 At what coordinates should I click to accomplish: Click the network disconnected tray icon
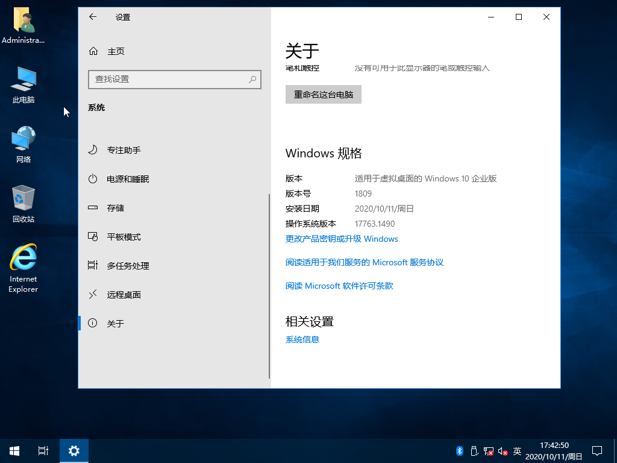[488, 451]
